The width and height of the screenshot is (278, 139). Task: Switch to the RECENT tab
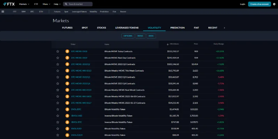pos(213,28)
